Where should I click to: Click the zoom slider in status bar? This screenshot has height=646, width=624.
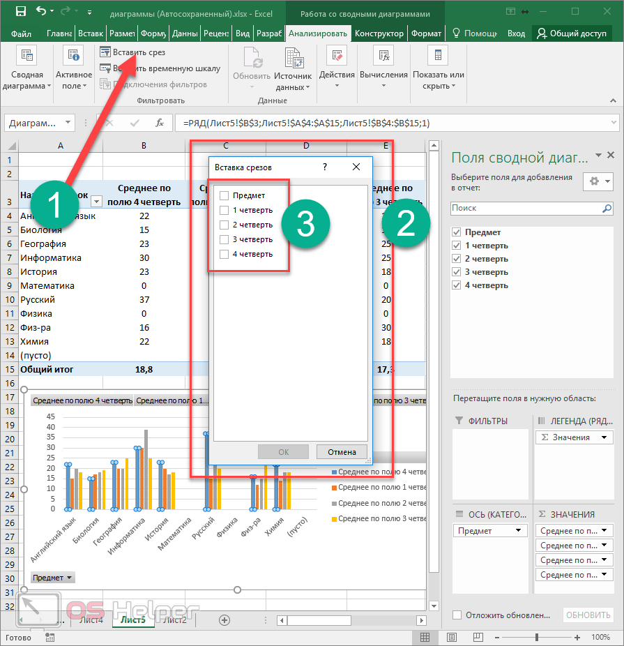tap(536, 637)
